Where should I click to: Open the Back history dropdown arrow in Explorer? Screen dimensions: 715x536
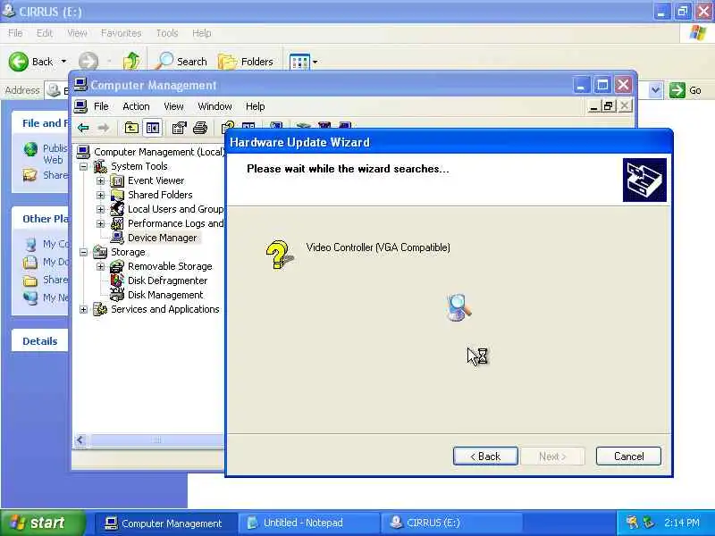point(63,61)
